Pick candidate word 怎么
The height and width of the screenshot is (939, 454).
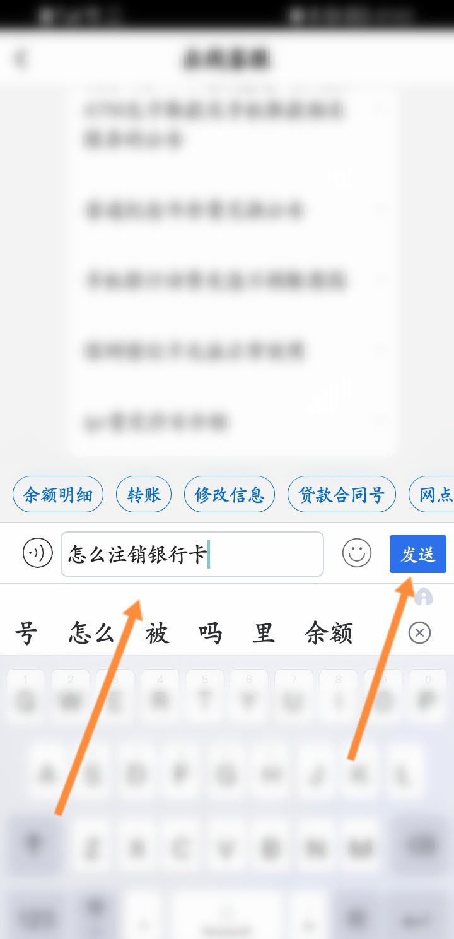click(91, 632)
